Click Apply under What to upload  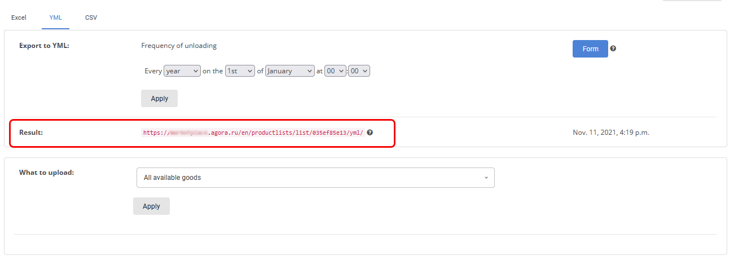click(151, 206)
